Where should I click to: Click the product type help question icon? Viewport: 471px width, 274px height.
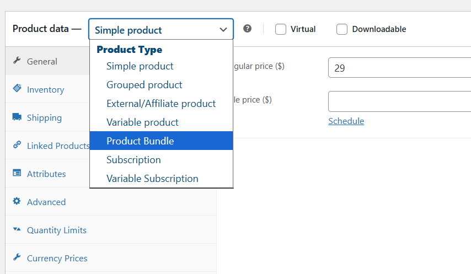[x=247, y=29]
